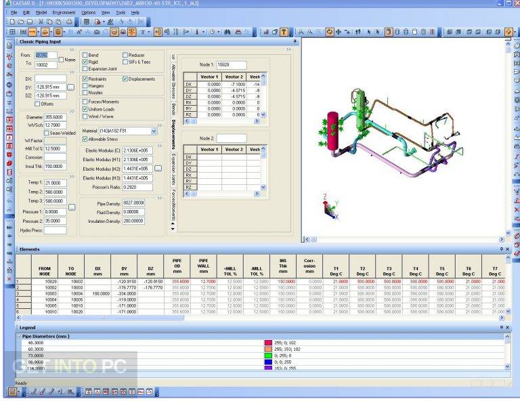Select the binoculars Find icon
The height and width of the screenshot is (401, 520).
point(227,32)
